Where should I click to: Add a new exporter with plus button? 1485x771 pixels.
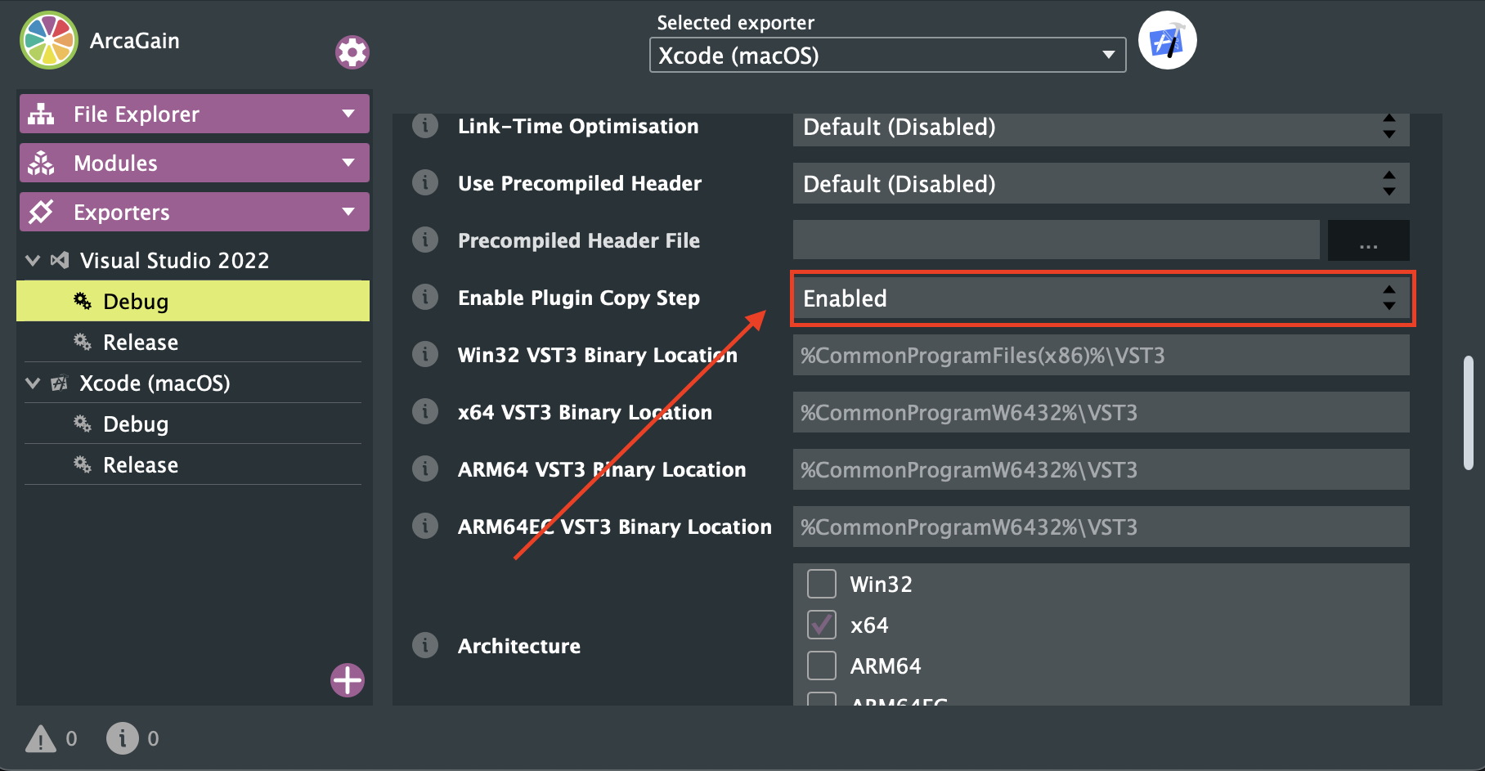[348, 680]
